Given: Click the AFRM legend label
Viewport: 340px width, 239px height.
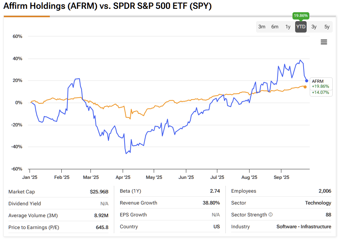Looking at the screenshot, I should click(317, 81).
